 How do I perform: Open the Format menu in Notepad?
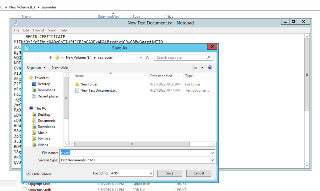38,30
